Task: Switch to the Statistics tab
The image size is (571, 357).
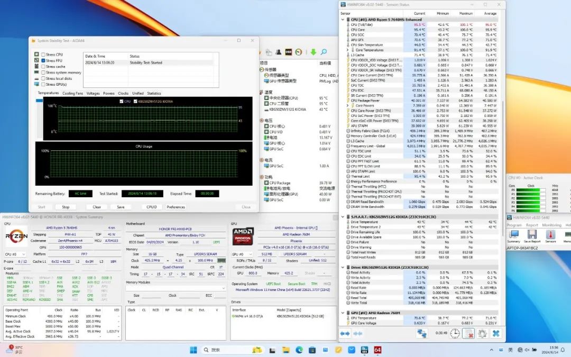Action: [154, 94]
